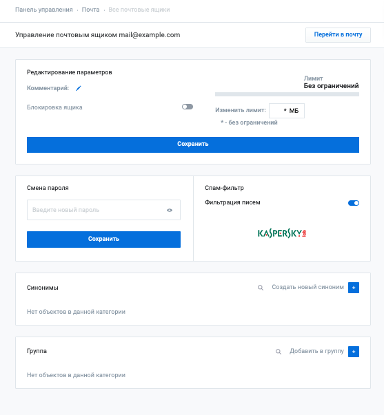The image size is (384, 415).
Task: Focus the Введите новый пароль field
Action: (103, 210)
